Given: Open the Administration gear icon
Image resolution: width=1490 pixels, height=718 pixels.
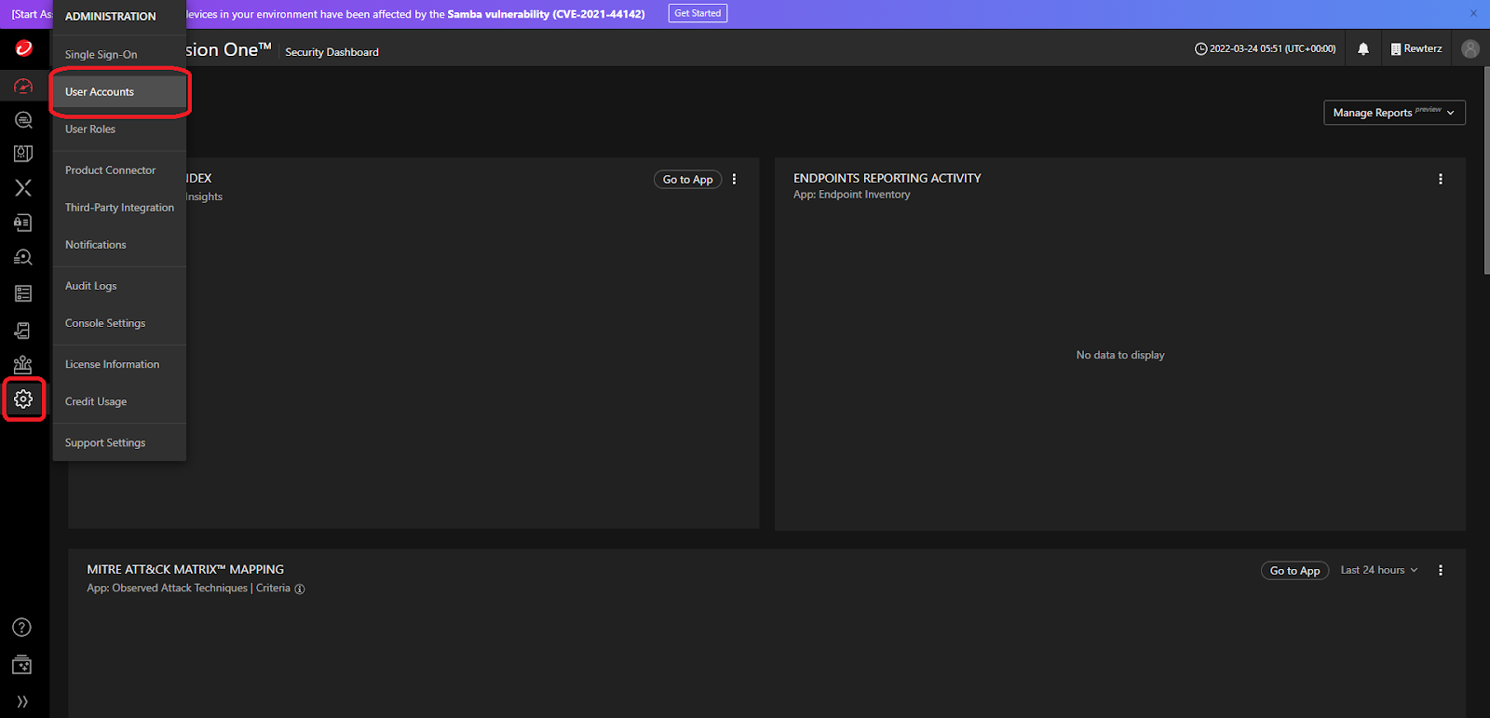Looking at the screenshot, I should tap(23, 399).
